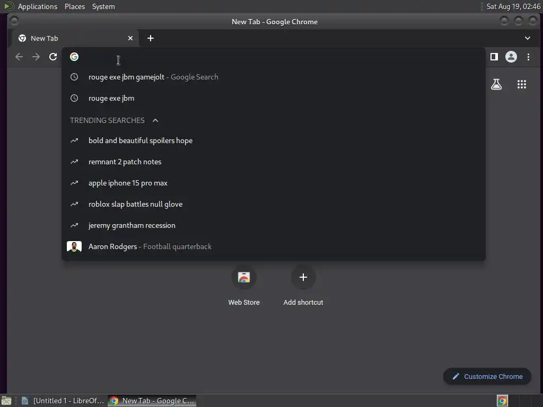Click the trending icon beside 'apple iphone 15 pro max'
The height and width of the screenshot is (407, 543).
coord(74,183)
